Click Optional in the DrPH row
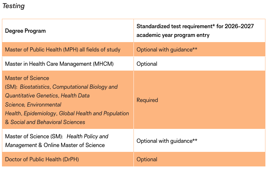 coord(147,159)
